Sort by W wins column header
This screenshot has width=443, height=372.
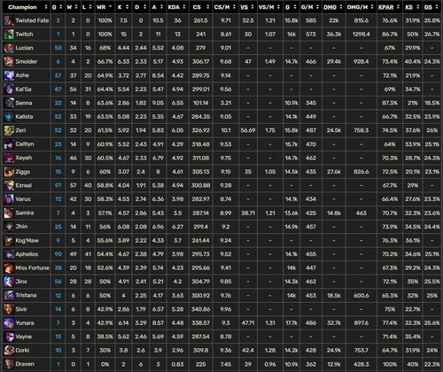tap(73, 7)
